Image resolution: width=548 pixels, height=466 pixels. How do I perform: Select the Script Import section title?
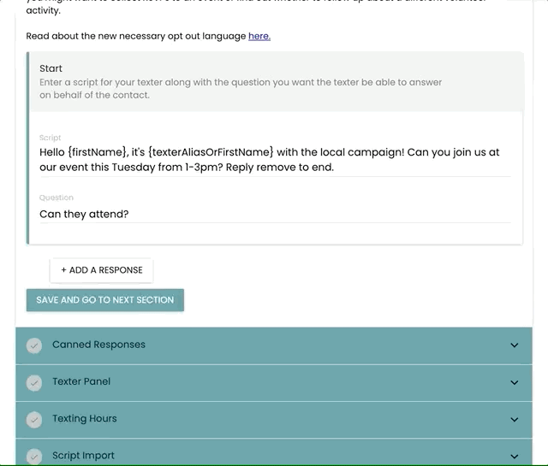point(83,455)
